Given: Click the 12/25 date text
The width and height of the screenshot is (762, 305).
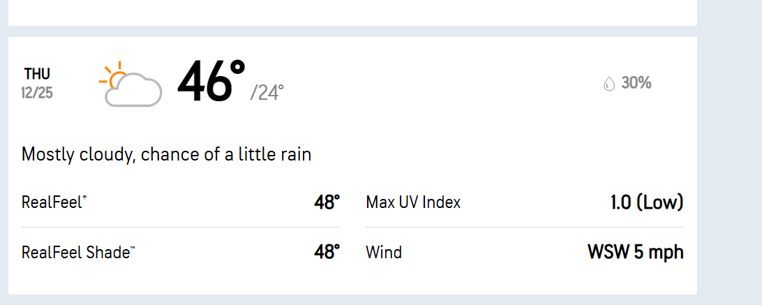Looking at the screenshot, I should pyautogui.click(x=37, y=93).
